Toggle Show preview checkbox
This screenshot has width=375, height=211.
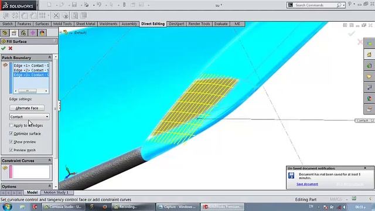[11, 142]
